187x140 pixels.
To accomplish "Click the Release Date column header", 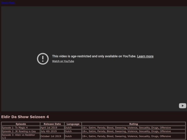I will click(x=52, y=124).
